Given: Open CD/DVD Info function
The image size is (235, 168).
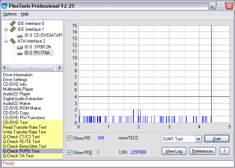Looking at the screenshot, I should [15, 84].
